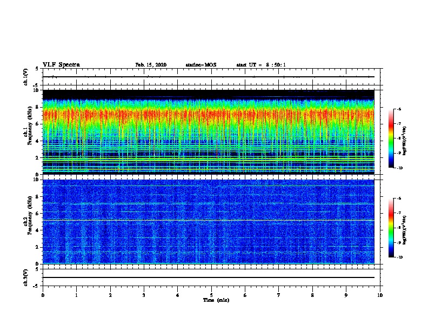The height and width of the screenshot is (331, 428).
Task: Click the ch.2 colorbar '-10' tick label
Action: coord(400,257)
